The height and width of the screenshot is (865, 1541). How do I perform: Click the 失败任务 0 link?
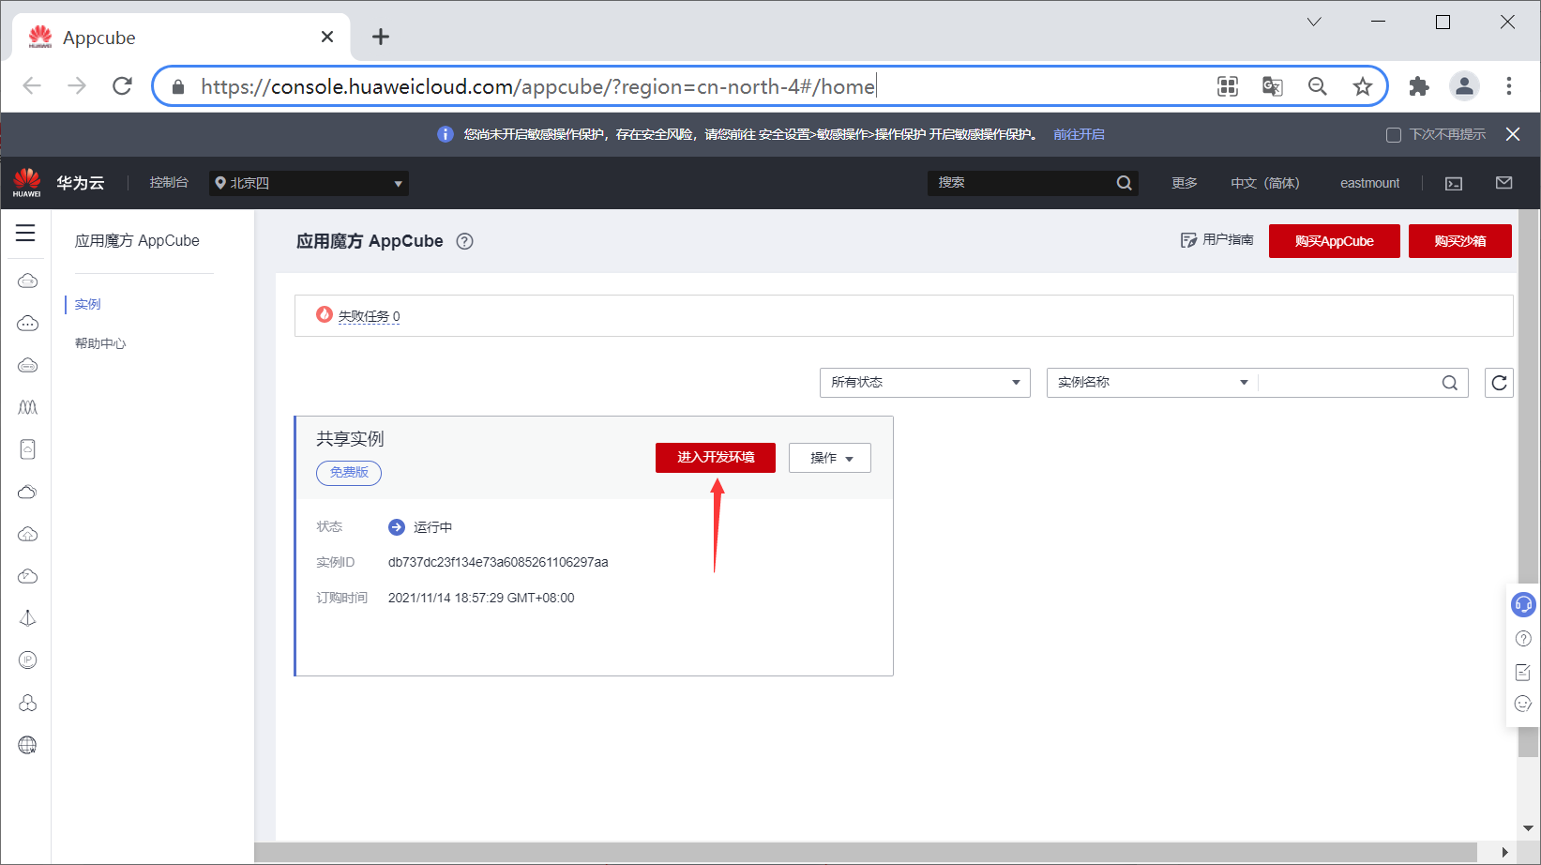369,317
